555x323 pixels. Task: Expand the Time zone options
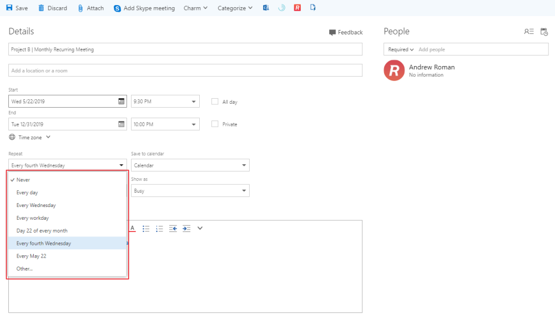pos(30,137)
